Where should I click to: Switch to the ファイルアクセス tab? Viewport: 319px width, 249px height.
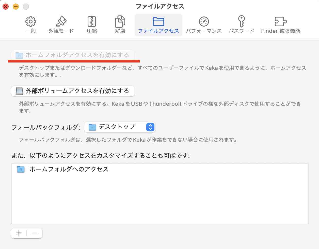tap(158, 25)
